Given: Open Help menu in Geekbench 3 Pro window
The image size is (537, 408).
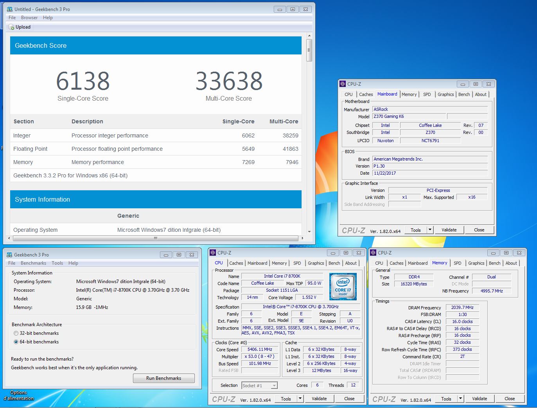Looking at the screenshot, I should tap(73, 263).
